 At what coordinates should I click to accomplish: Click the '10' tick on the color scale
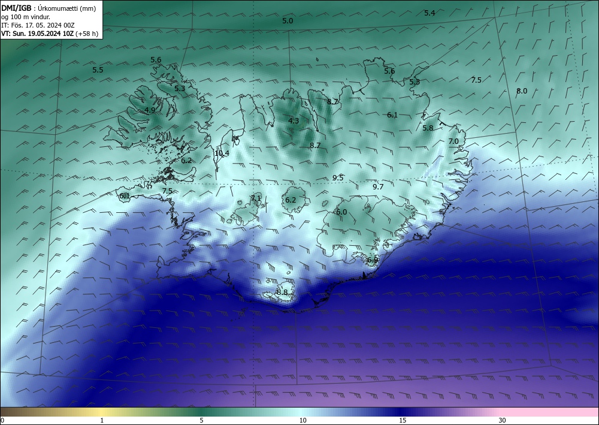pyautogui.click(x=303, y=420)
